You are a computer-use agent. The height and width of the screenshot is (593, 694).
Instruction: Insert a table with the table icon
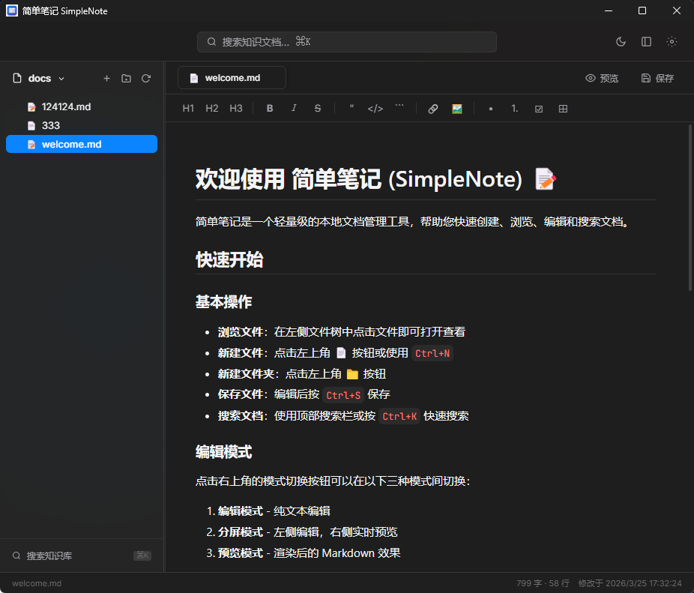tap(563, 108)
